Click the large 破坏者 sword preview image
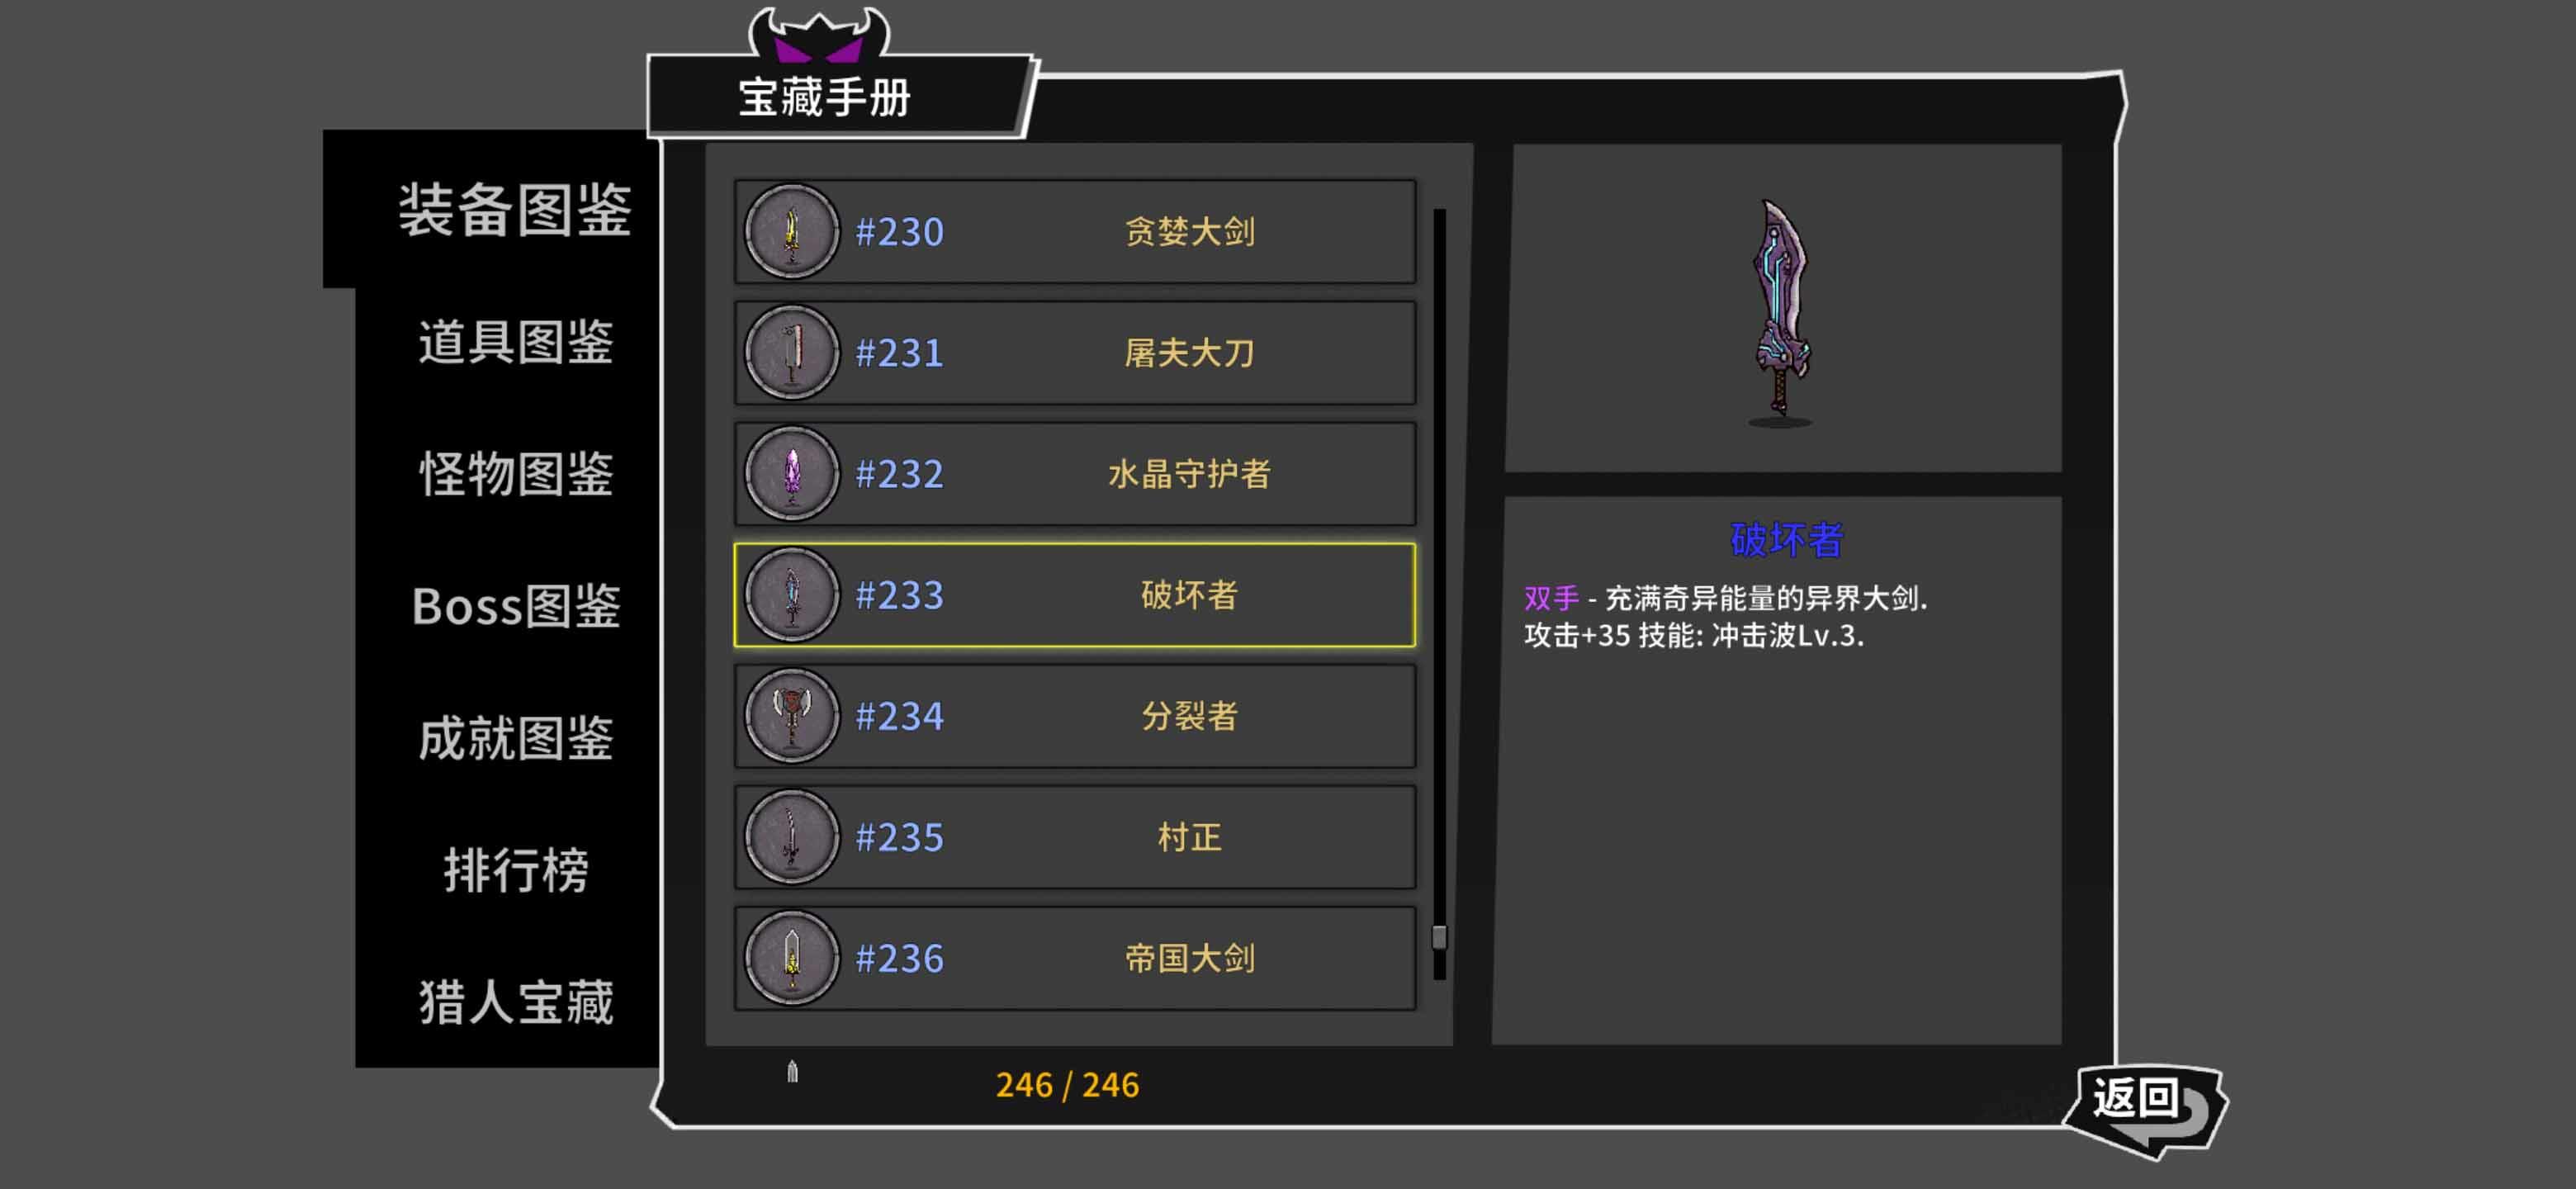2576x1189 pixels. (1781, 312)
